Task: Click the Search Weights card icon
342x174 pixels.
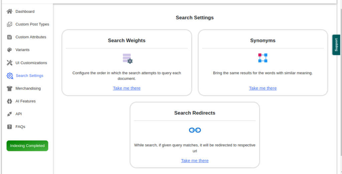Action: 127,58
